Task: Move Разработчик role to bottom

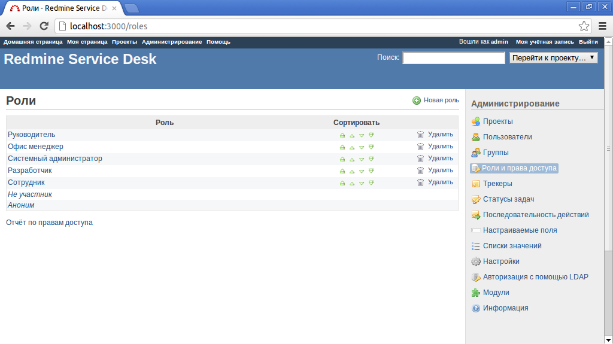Action: [371, 171]
